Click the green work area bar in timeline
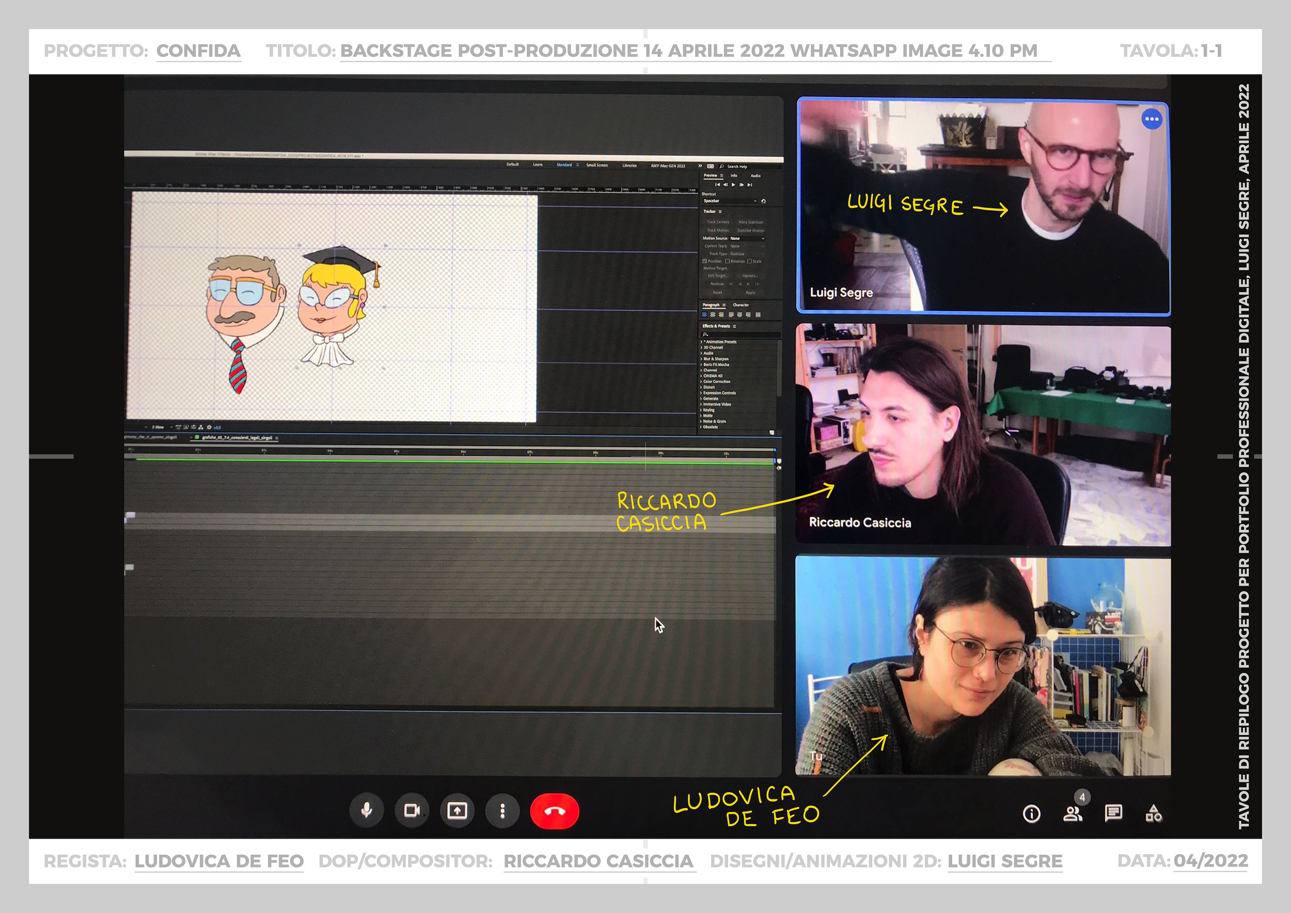Screen dimensions: 1291x913 [455, 461]
